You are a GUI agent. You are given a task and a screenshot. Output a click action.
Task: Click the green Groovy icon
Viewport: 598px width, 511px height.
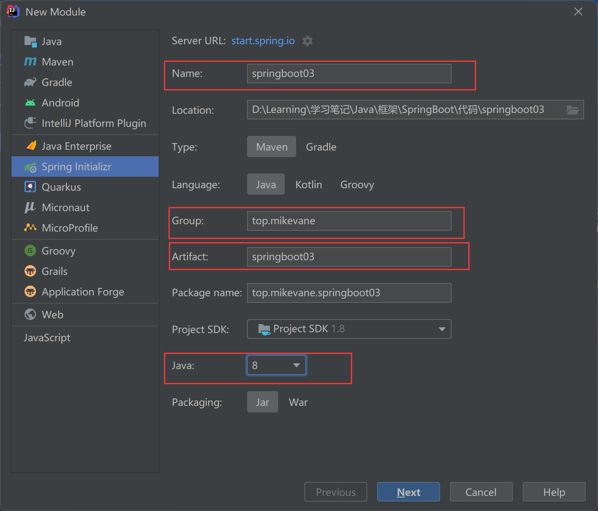(30, 250)
